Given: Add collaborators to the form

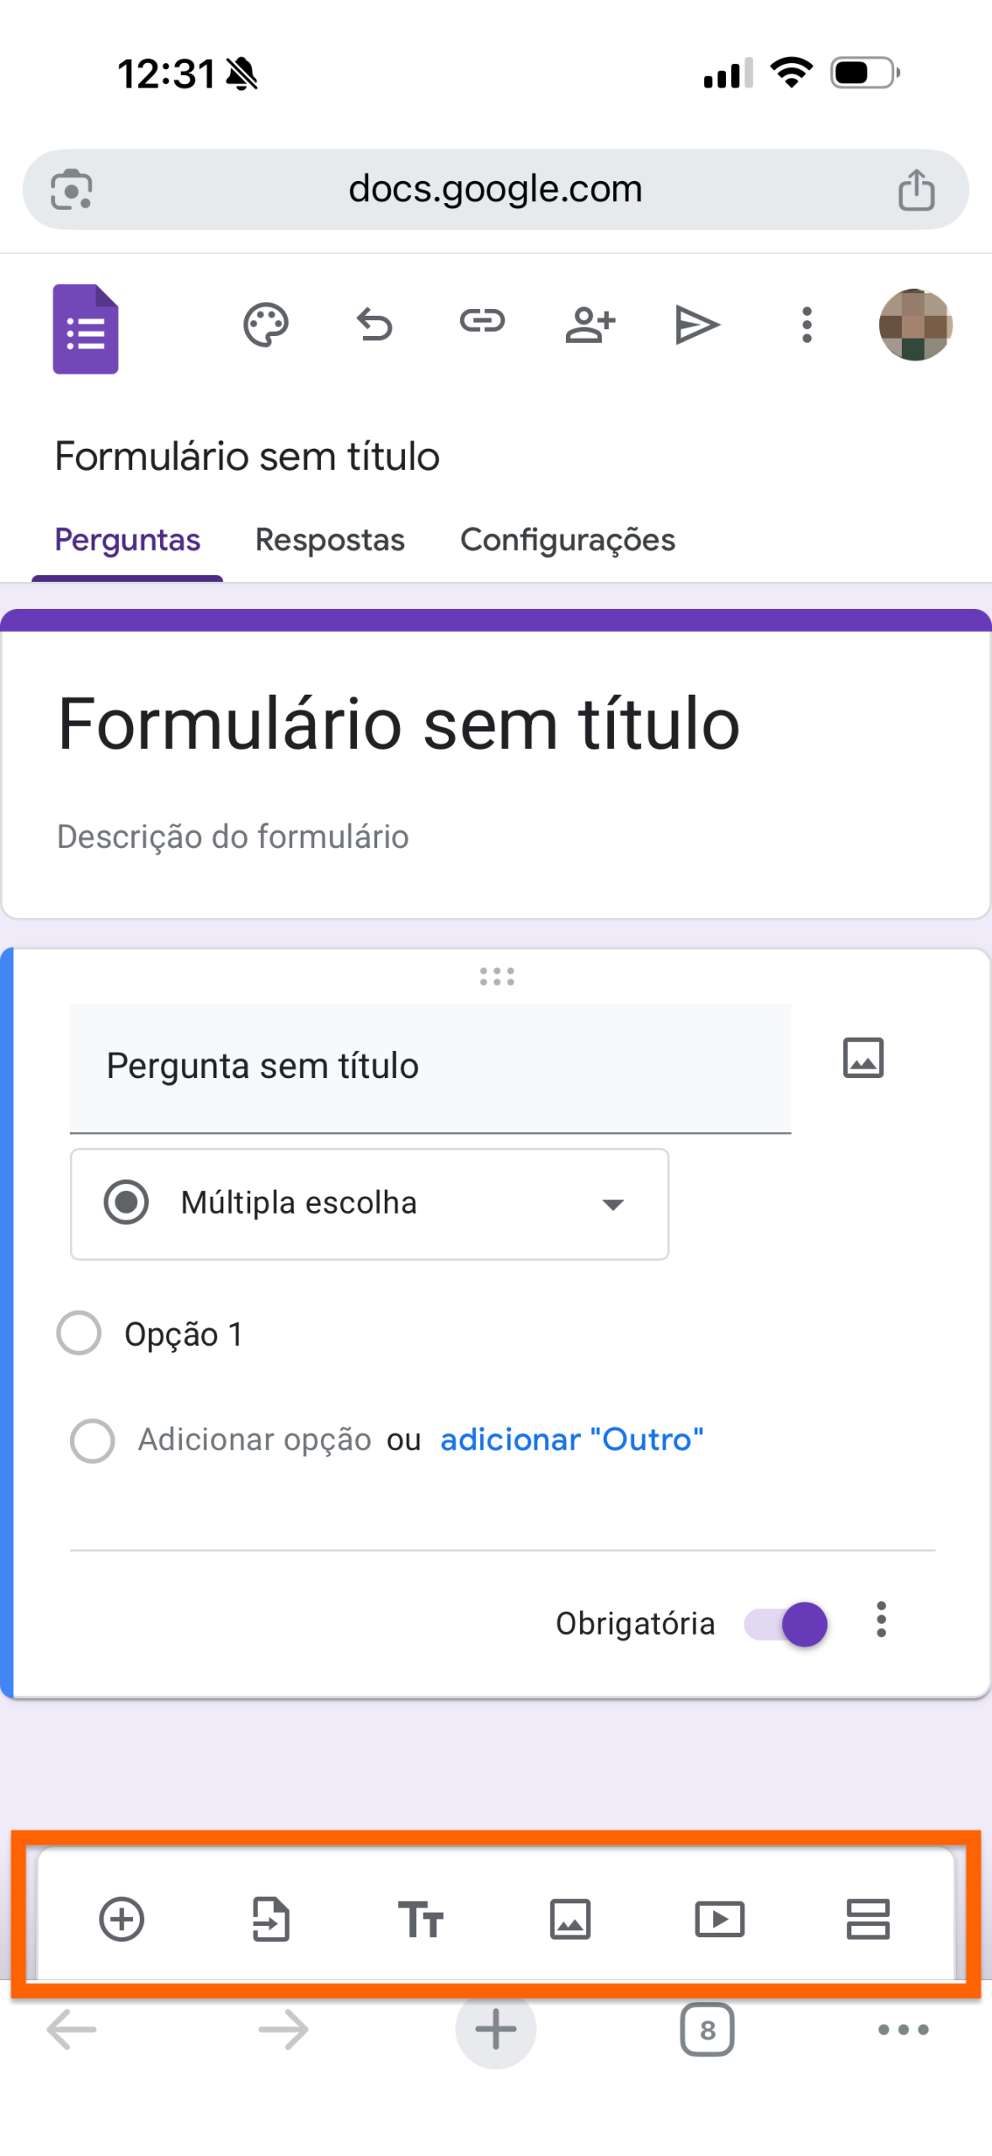Looking at the screenshot, I should 589,323.
